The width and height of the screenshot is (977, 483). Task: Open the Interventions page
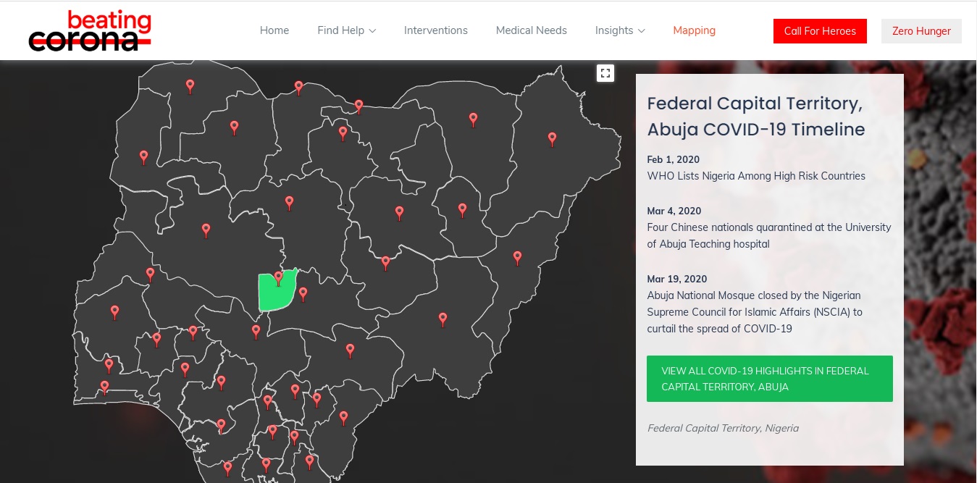point(436,30)
